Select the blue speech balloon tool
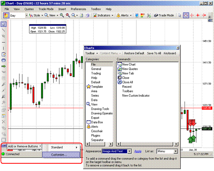 click(x=3, y=60)
